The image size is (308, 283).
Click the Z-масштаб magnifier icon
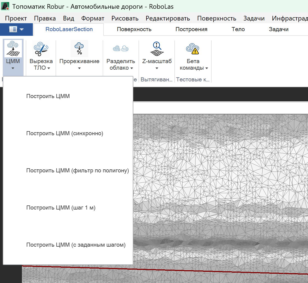[x=157, y=48]
